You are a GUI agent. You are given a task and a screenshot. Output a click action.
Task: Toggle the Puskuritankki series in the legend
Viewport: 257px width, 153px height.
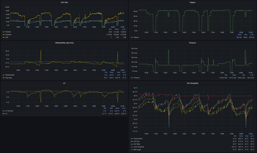point(137,138)
